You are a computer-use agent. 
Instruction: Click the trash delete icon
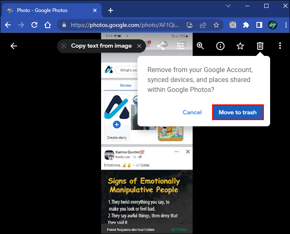[260, 46]
